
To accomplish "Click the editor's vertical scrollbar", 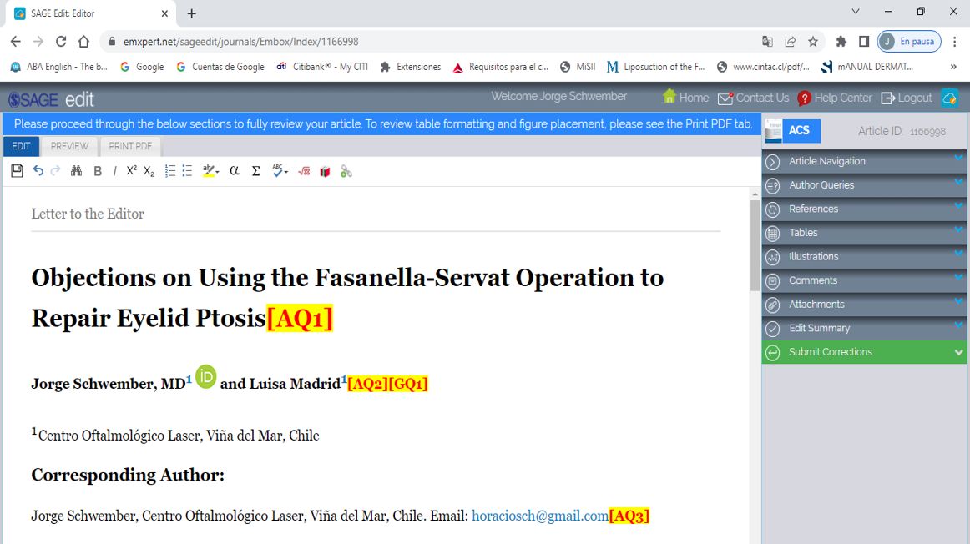I will tap(755, 250).
